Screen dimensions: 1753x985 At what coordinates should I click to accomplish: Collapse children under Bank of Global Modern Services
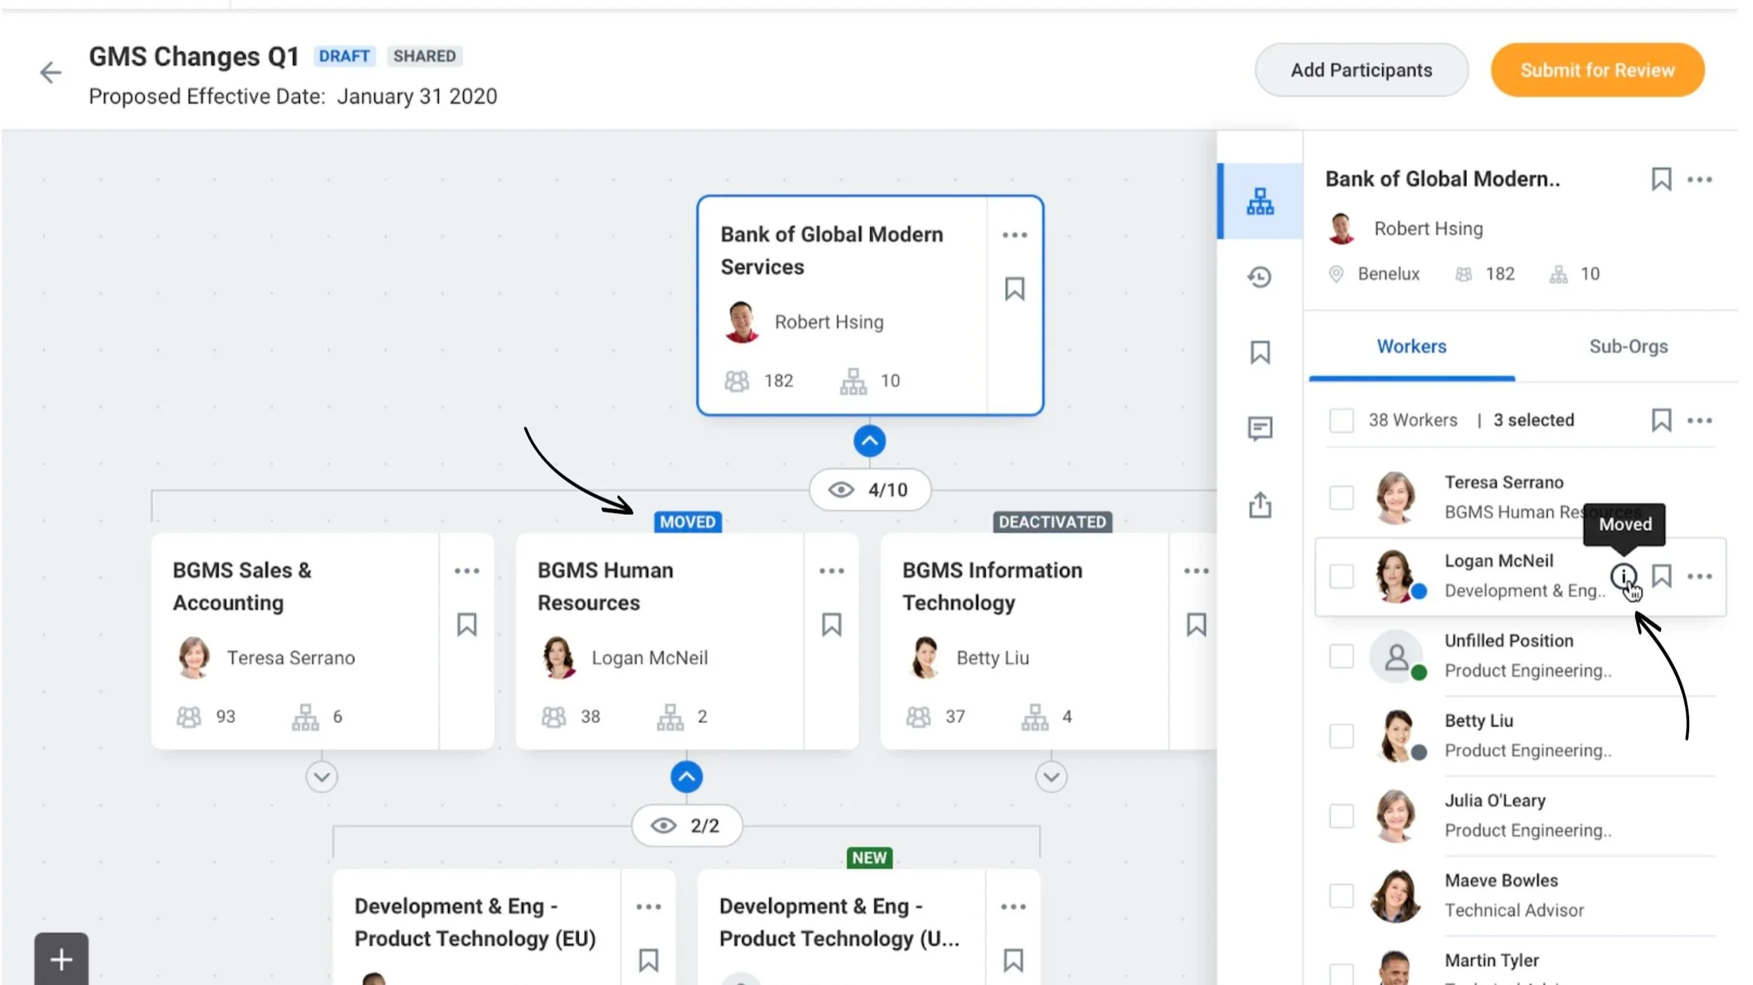869,441
